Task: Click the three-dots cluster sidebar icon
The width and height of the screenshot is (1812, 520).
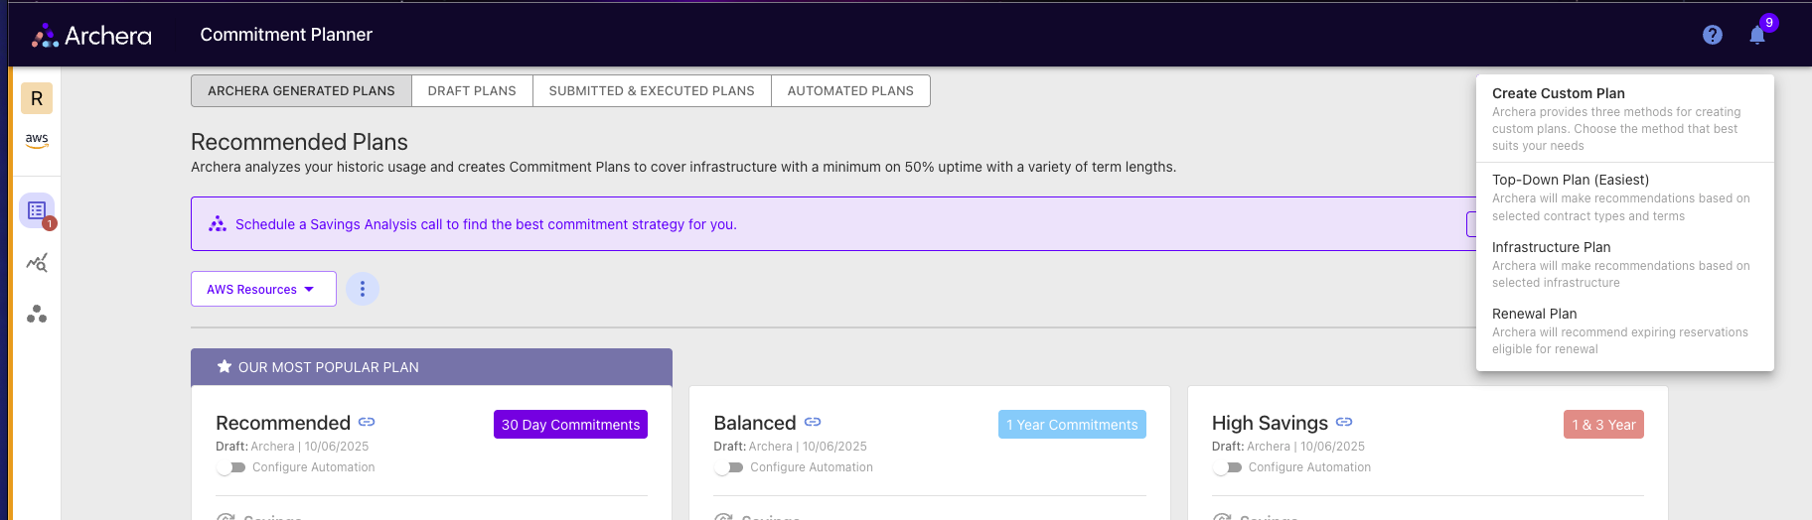Action: pos(37,315)
